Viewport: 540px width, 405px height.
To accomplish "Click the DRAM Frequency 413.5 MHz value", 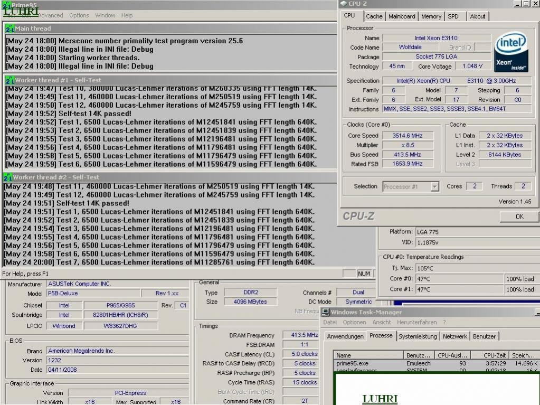I will pyautogui.click(x=301, y=335).
